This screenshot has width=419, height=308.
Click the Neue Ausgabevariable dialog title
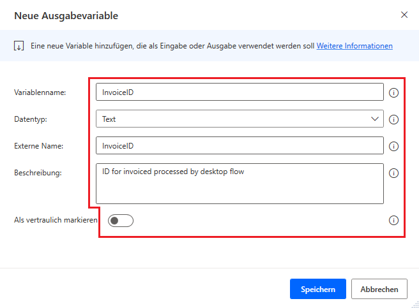click(x=66, y=15)
